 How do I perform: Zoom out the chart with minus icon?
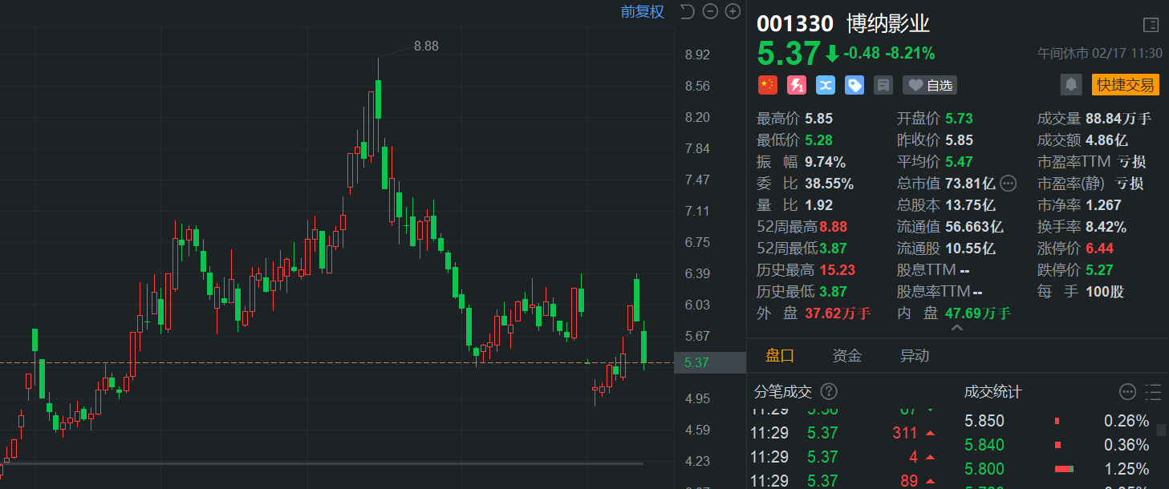710,11
